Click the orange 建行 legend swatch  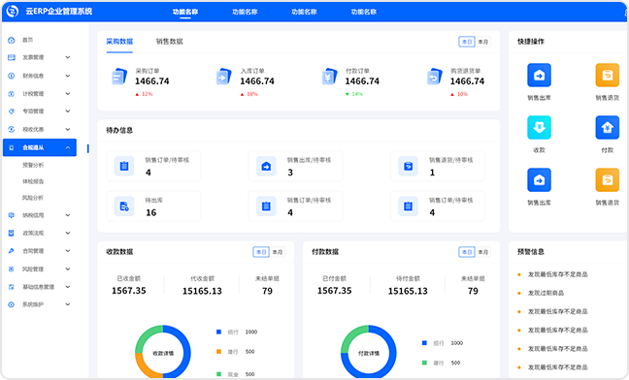click(x=218, y=352)
